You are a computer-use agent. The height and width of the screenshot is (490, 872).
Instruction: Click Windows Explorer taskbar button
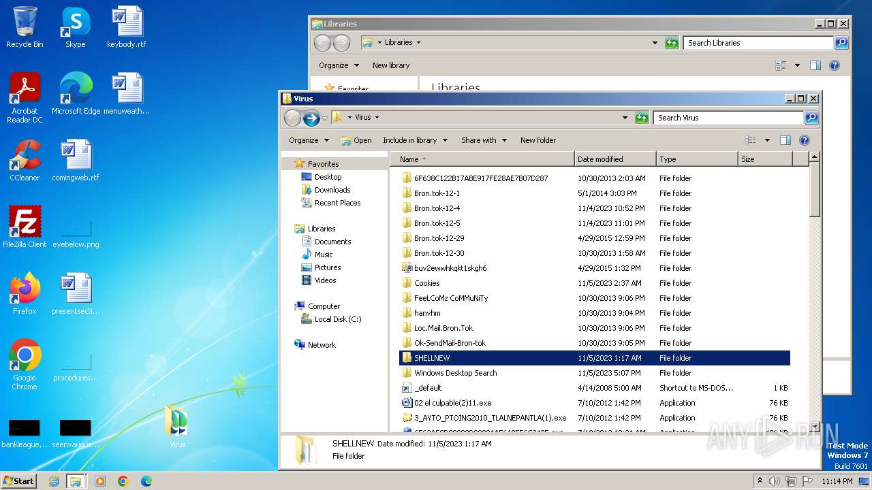tap(76, 481)
